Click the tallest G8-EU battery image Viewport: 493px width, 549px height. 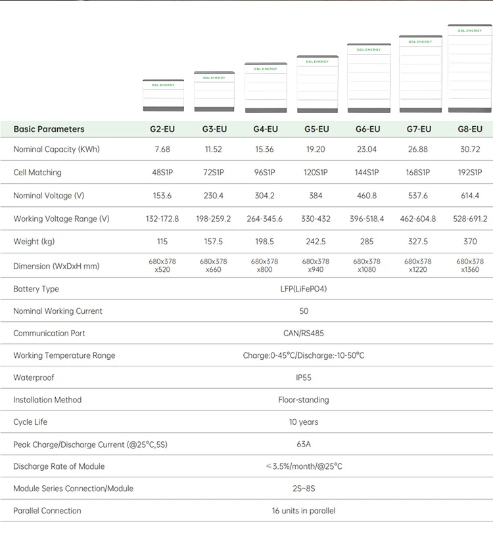coord(470,69)
